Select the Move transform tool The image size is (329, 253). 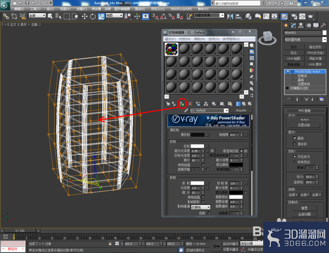click(85, 16)
